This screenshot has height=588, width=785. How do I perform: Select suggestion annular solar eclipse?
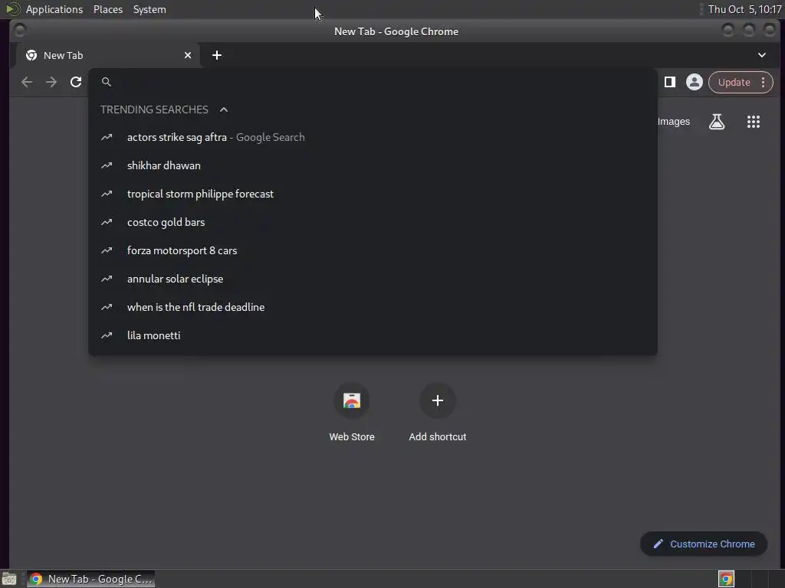pos(373,279)
